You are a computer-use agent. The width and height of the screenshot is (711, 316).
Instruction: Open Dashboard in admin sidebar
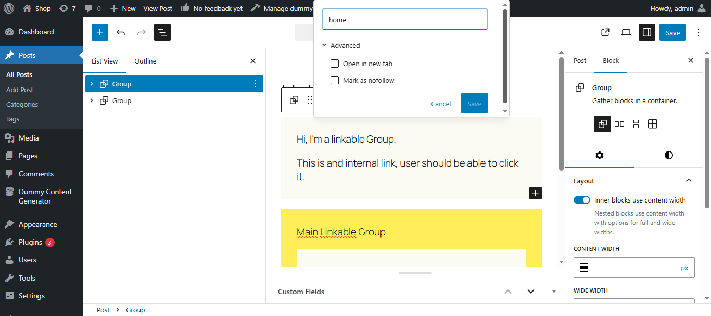click(42, 32)
